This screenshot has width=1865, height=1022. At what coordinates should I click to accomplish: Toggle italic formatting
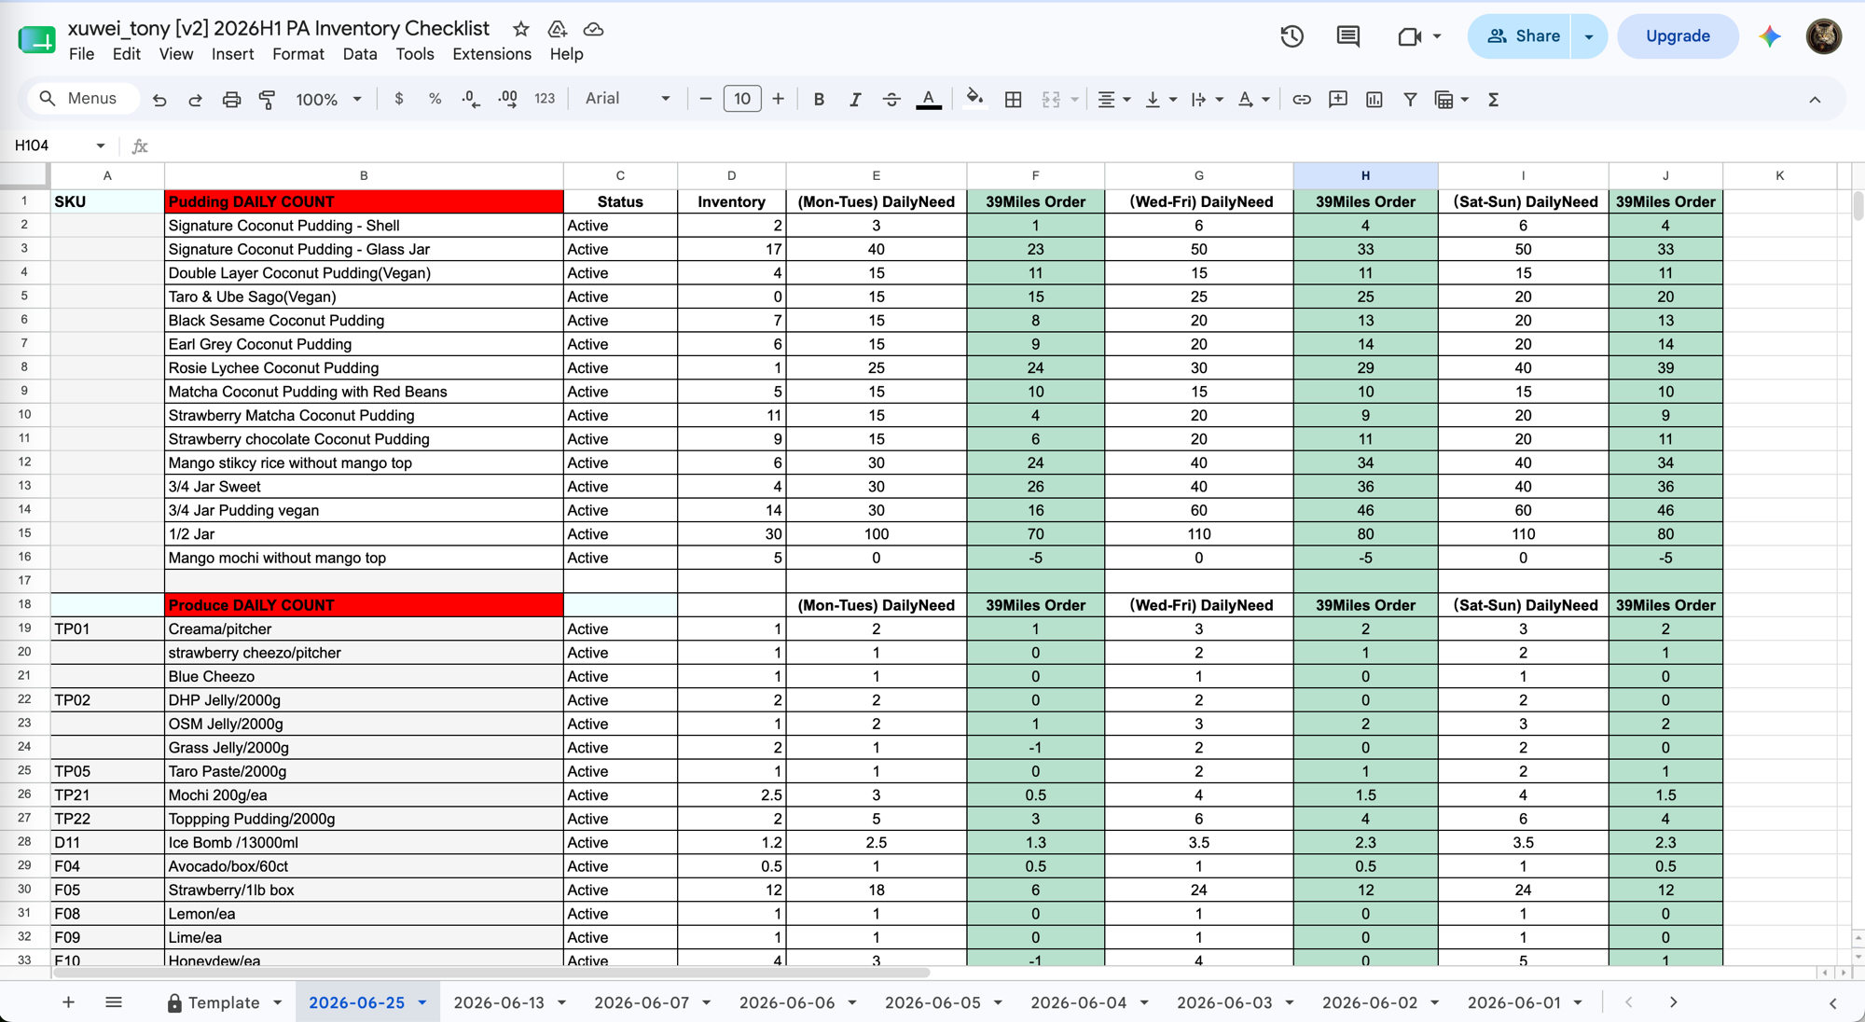pyautogui.click(x=854, y=99)
